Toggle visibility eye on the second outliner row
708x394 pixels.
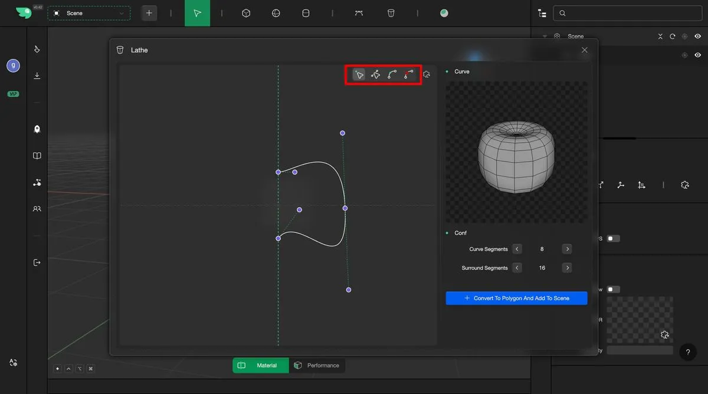(697, 55)
